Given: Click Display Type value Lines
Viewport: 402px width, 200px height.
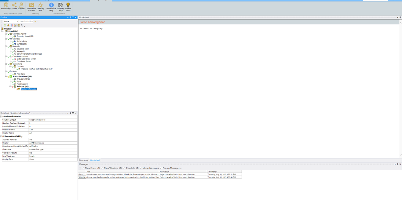Looking at the screenshot, I should tap(53, 159).
